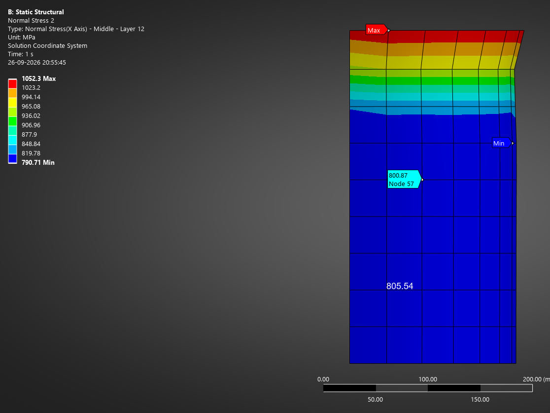Image resolution: width=550 pixels, height=413 pixels.
Task: Click the bright green legend band
Action: (x=13, y=121)
